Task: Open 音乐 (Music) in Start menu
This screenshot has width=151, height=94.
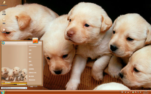Action: click(30, 57)
